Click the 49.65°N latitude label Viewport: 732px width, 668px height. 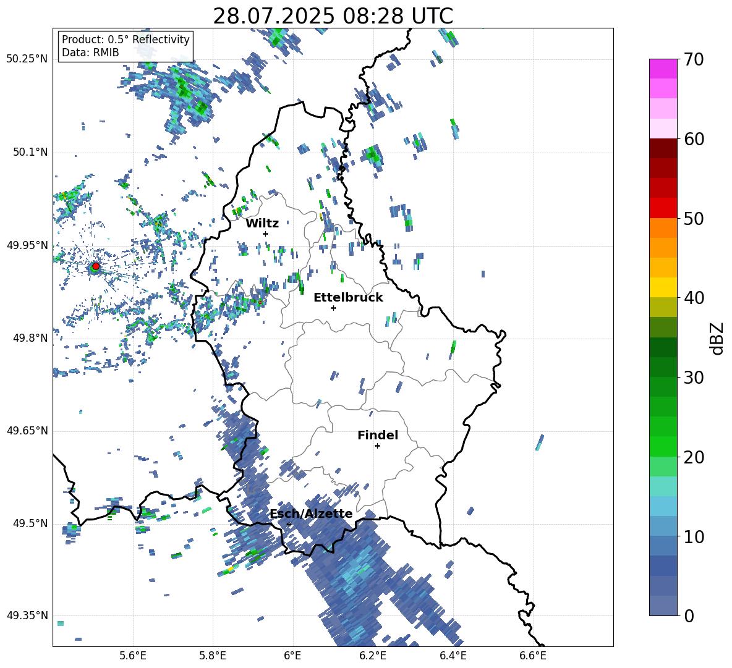pos(27,430)
